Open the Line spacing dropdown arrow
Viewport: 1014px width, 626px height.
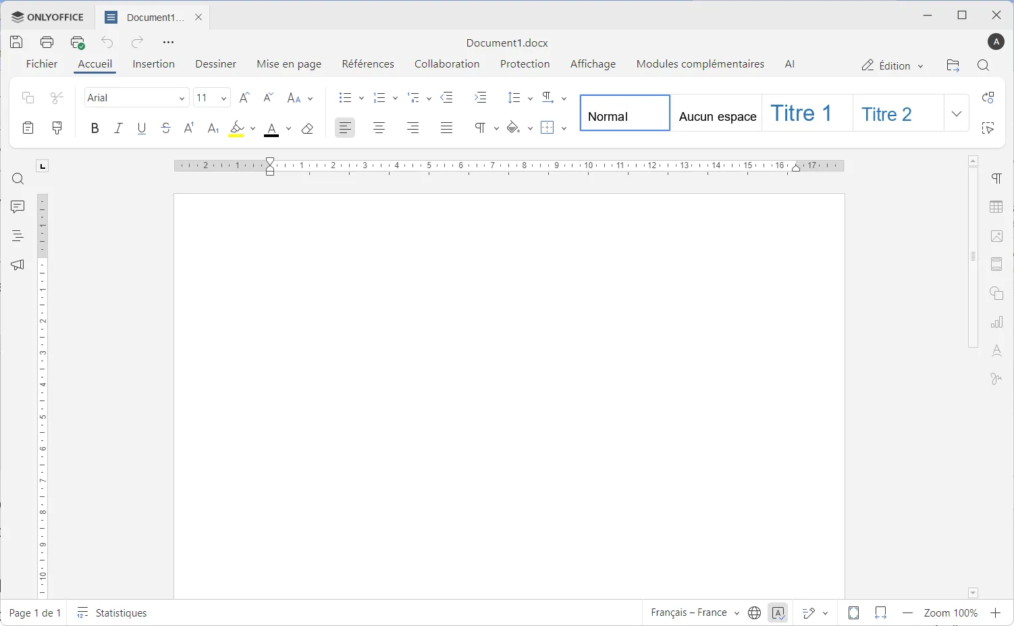click(530, 99)
